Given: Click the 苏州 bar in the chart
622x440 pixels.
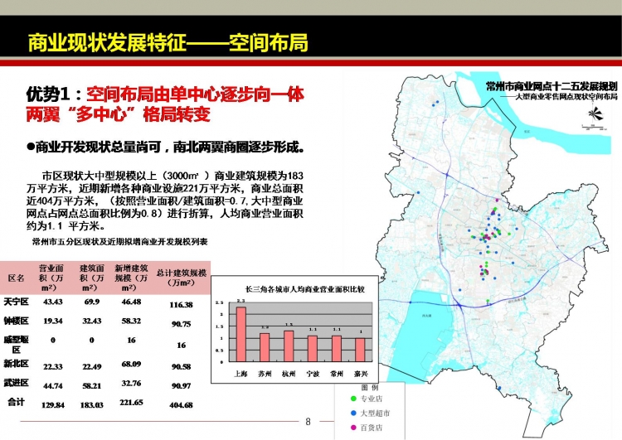Looking at the screenshot, I should click(x=265, y=347).
